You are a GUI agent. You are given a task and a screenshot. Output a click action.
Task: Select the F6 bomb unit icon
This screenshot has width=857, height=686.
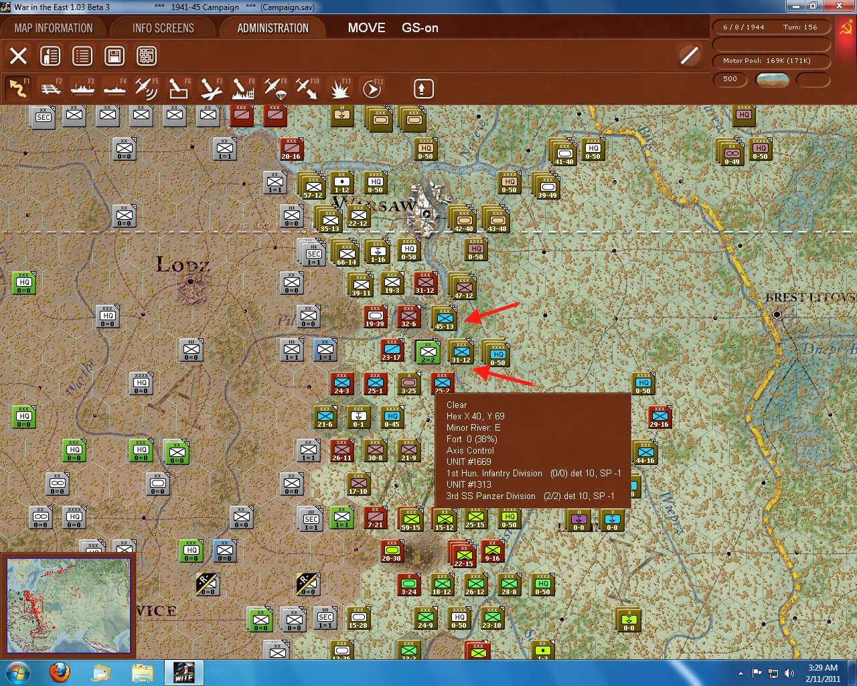click(179, 88)
